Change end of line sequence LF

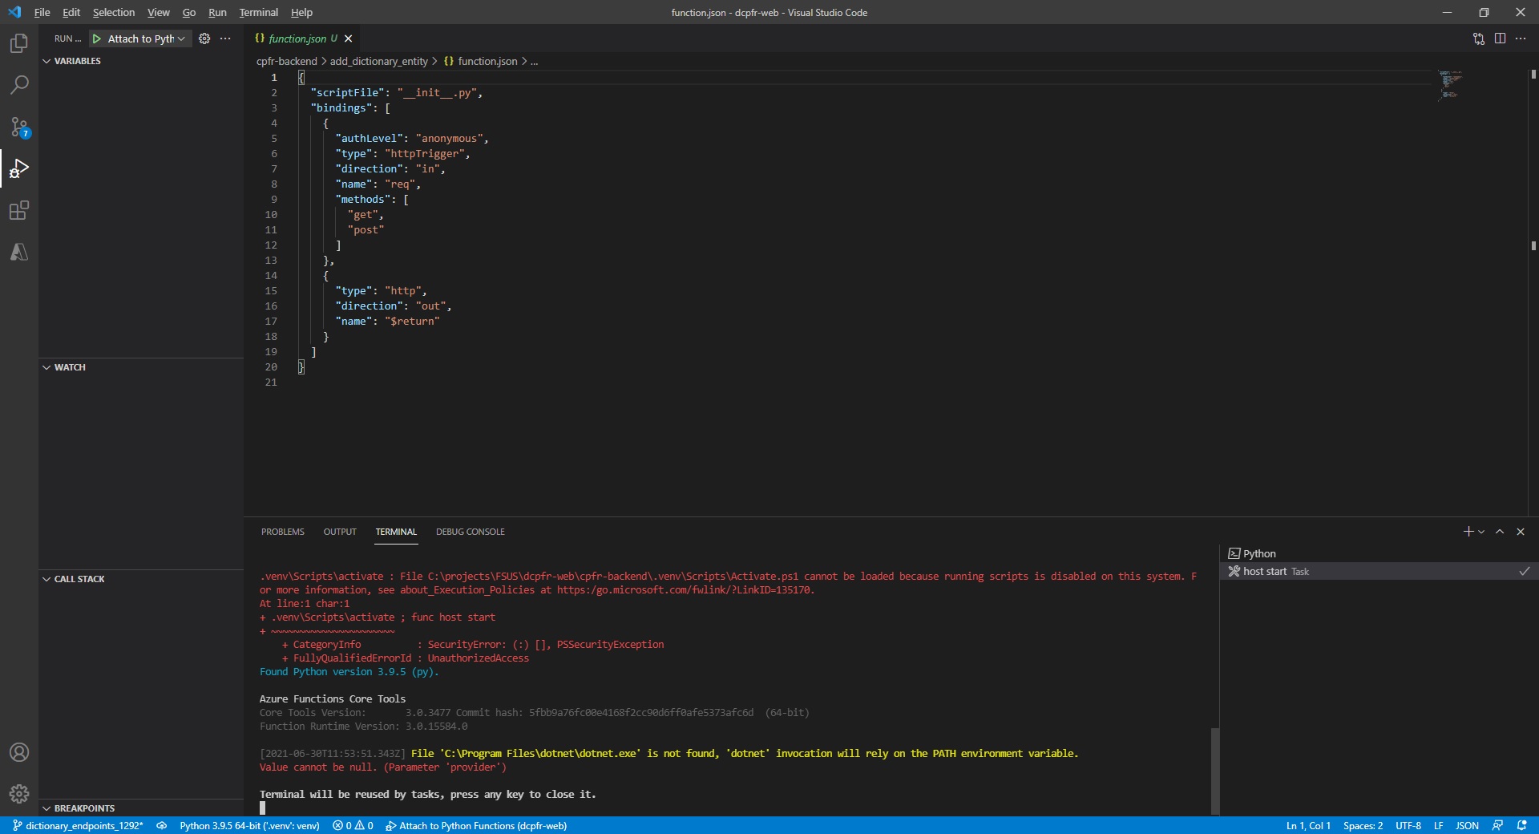1439,825
